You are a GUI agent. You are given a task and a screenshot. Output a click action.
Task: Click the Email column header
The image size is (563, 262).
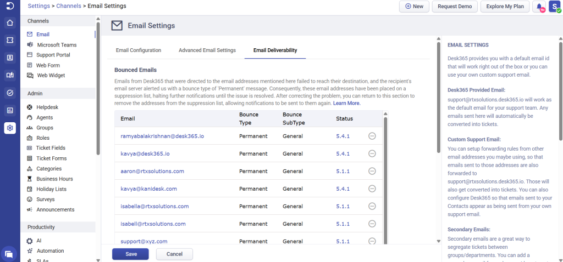coord(128,118)
